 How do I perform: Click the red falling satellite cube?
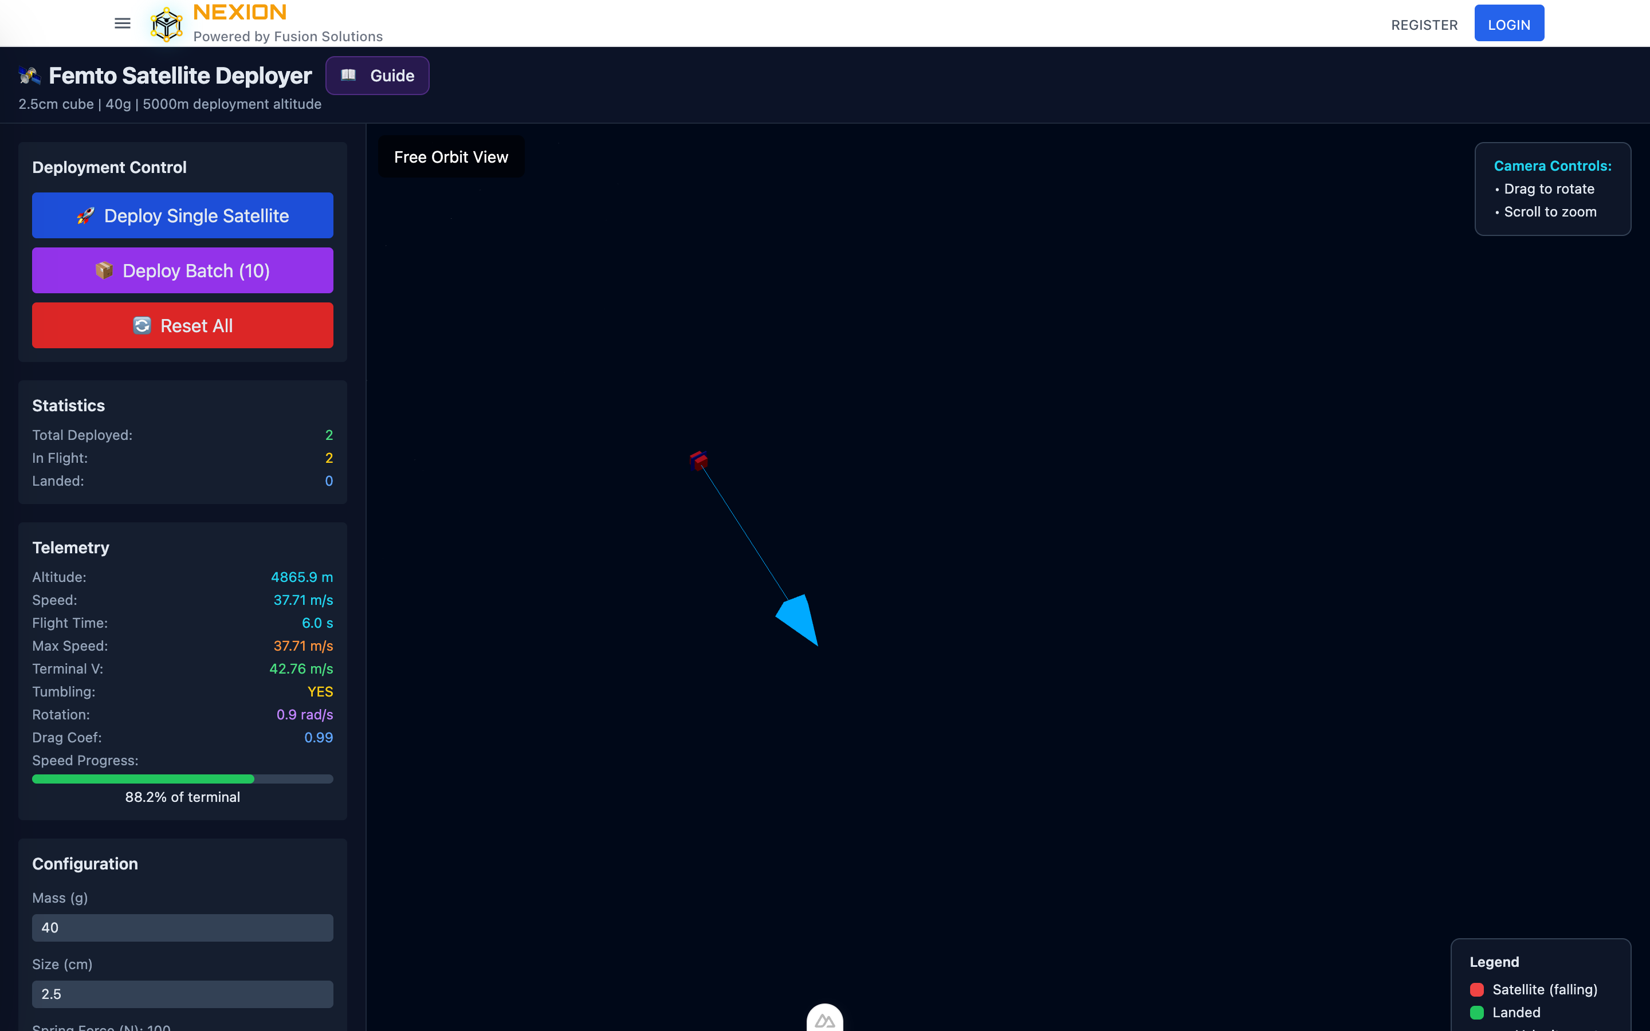(x=698, y=461)
